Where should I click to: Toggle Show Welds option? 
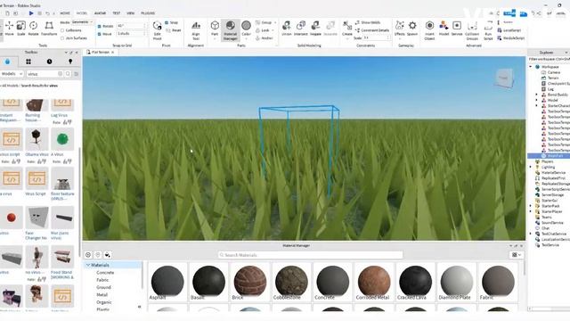tap(368, 22)
